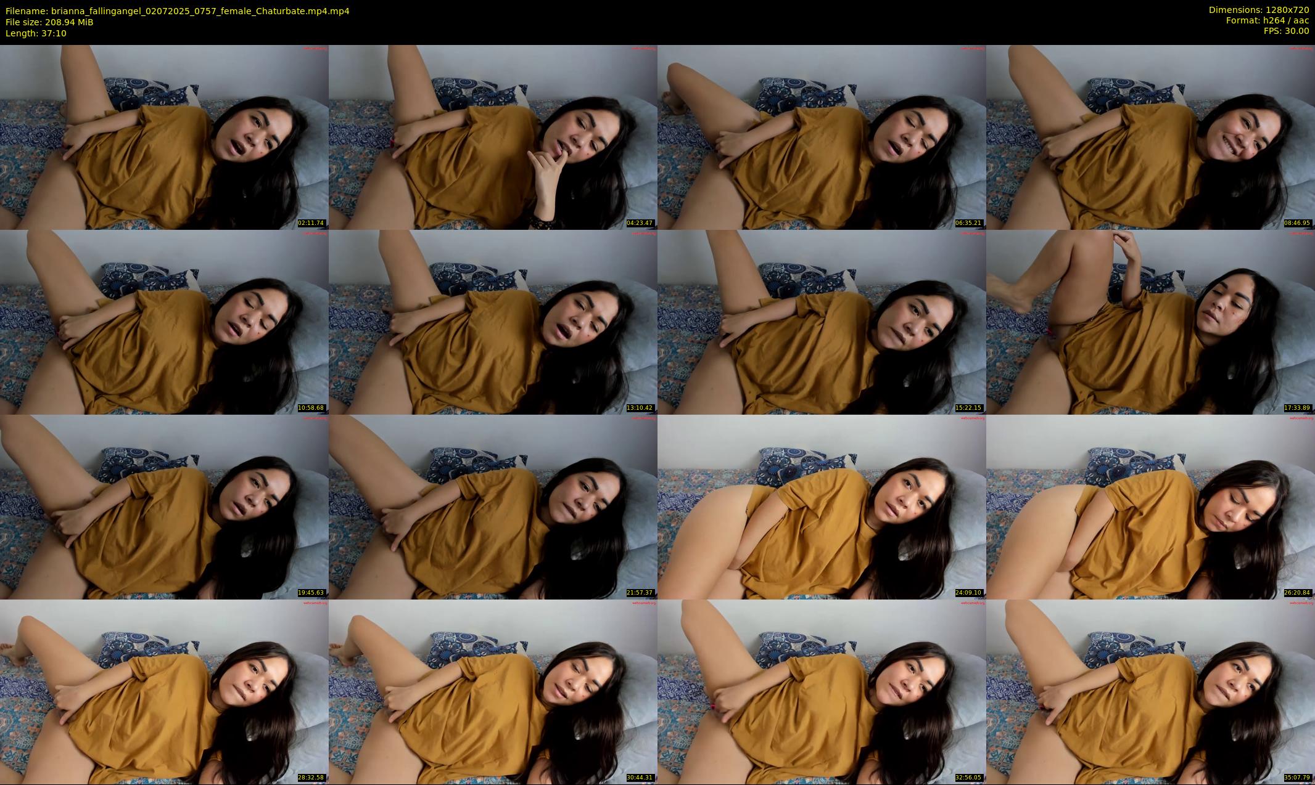The width and height of the screenshot is (1315, 785).
Task: Choose the thumbnail marked 10:58.68
Action: point(164,322)
